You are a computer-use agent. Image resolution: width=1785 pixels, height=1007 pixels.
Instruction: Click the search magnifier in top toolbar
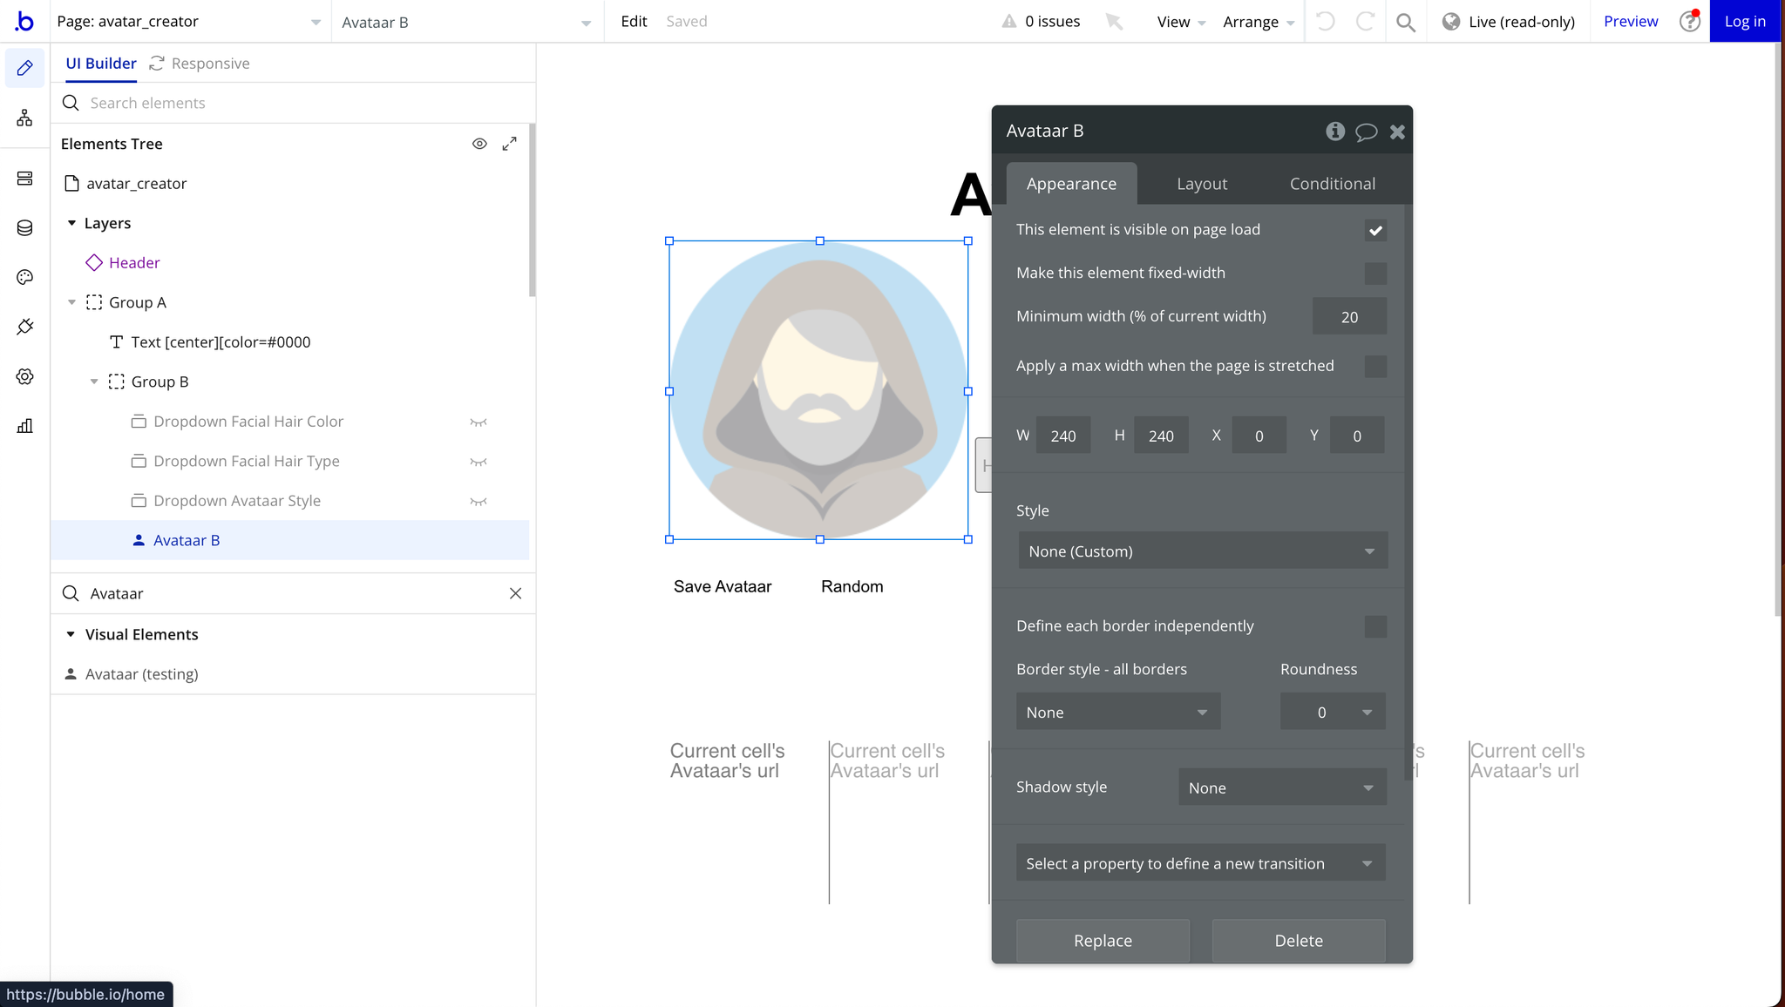coord(1405,22)
